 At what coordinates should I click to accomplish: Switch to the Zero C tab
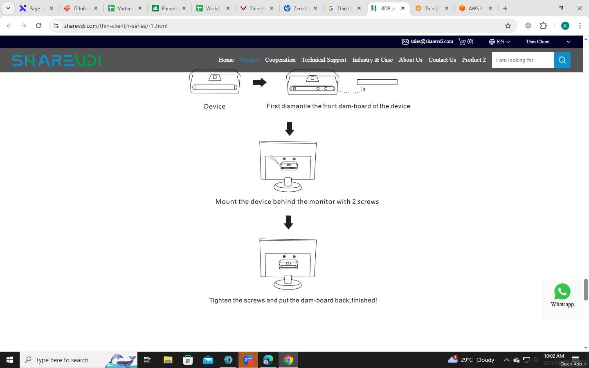pyautogui.click(x=301, y=8)
